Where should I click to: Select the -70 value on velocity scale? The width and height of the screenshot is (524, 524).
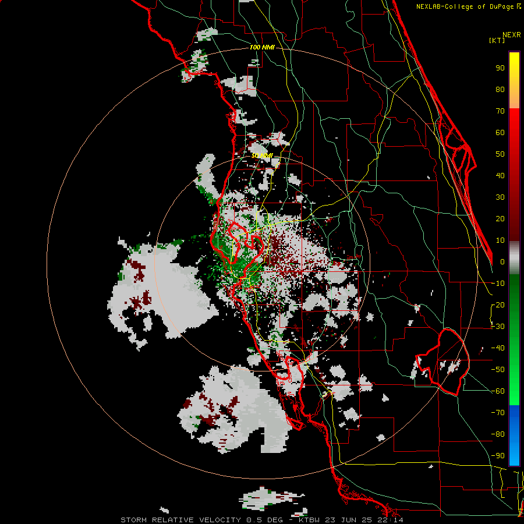[x=498, y=413]
